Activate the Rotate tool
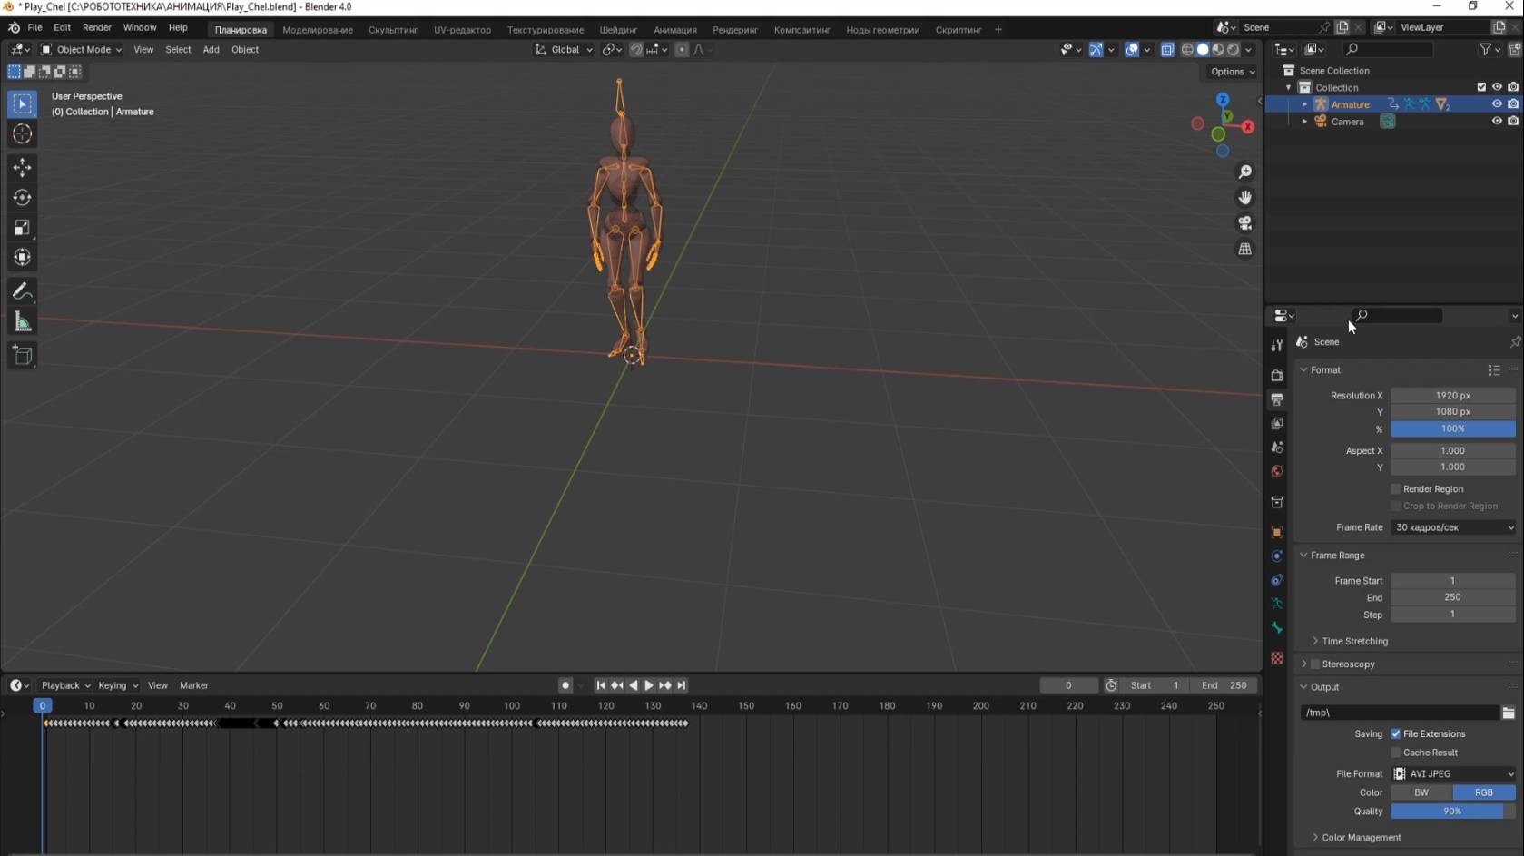Screen dimensions: 1524x856 [22, 197]
